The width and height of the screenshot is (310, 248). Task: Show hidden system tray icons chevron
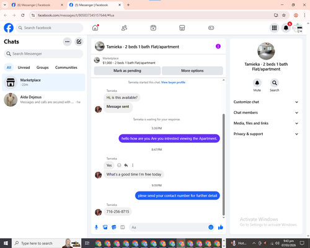[254, 243]
